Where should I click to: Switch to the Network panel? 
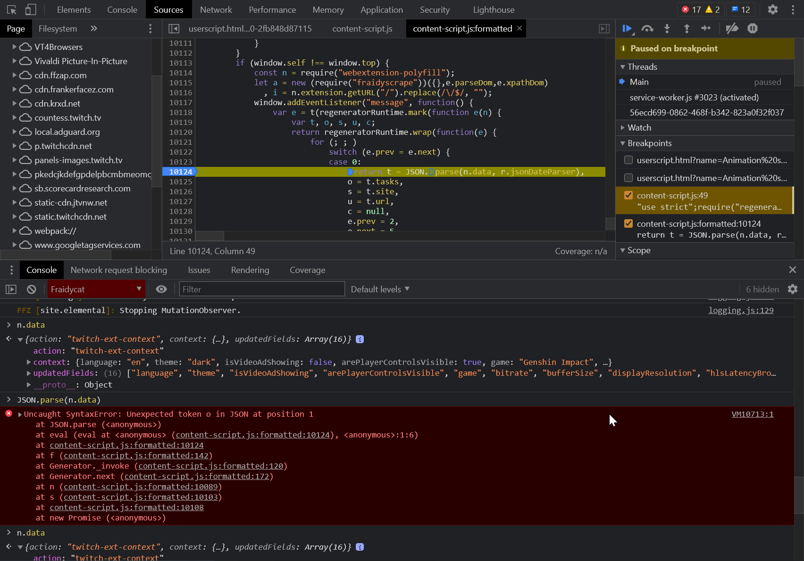(x=216, y=9)
